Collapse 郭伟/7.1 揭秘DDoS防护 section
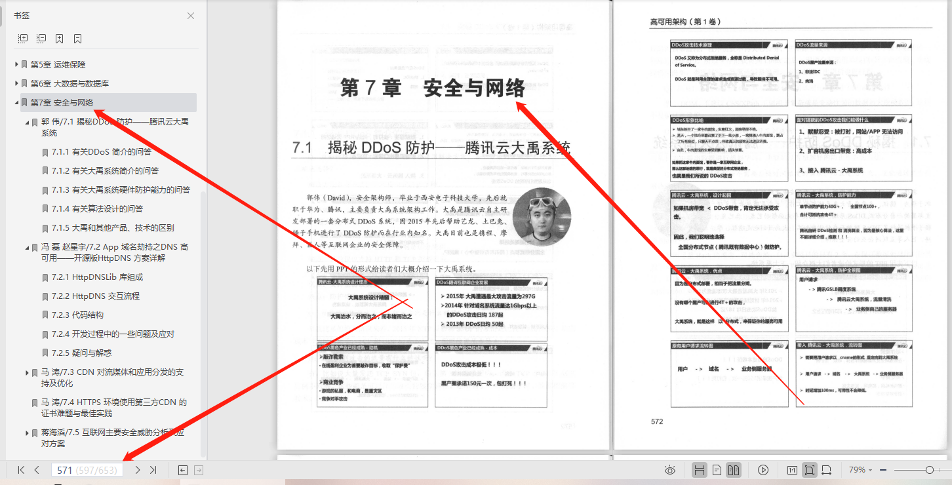 click(x=27, y=123)
